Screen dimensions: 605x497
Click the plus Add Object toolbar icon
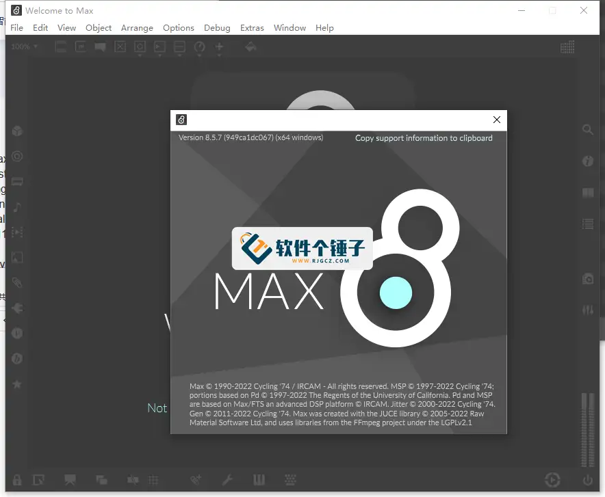(x=219, y=47)
